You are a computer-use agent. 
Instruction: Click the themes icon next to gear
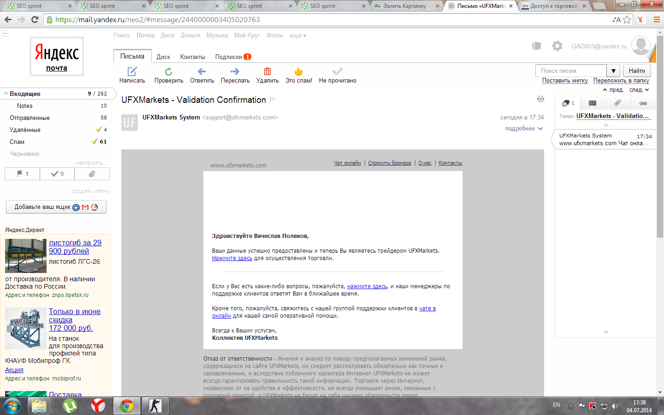[x=536, y=46]
